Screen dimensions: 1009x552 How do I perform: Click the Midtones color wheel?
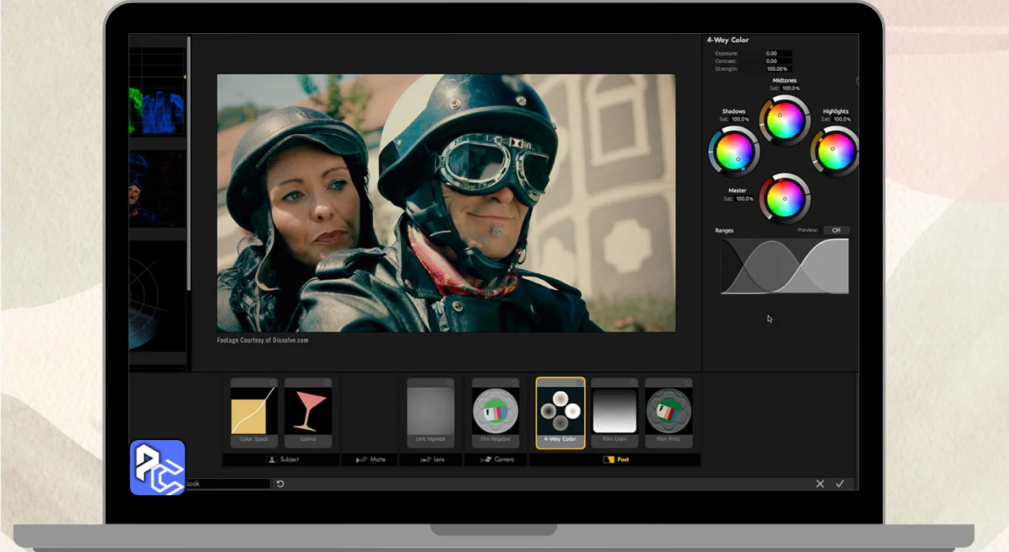pos(784,121)
